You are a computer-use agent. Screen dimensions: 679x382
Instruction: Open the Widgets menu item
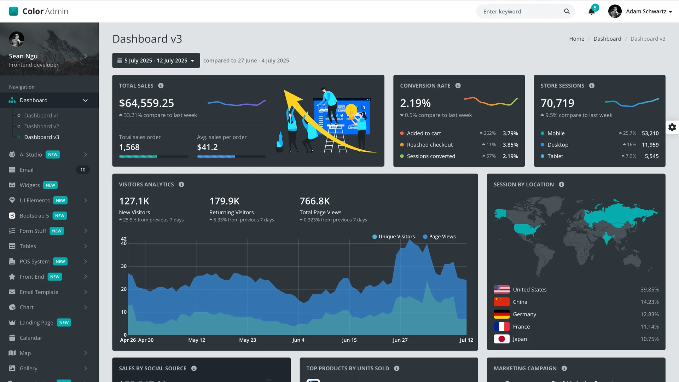49,185
